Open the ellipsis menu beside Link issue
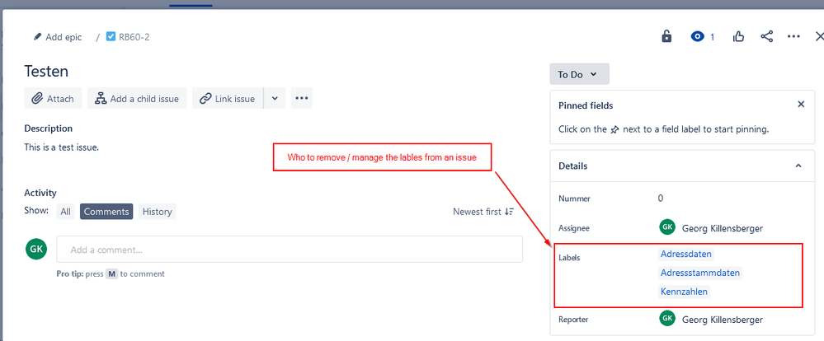The width and height of the screenshot is (824, 341). pyautogui.click(x=302, y=99)
